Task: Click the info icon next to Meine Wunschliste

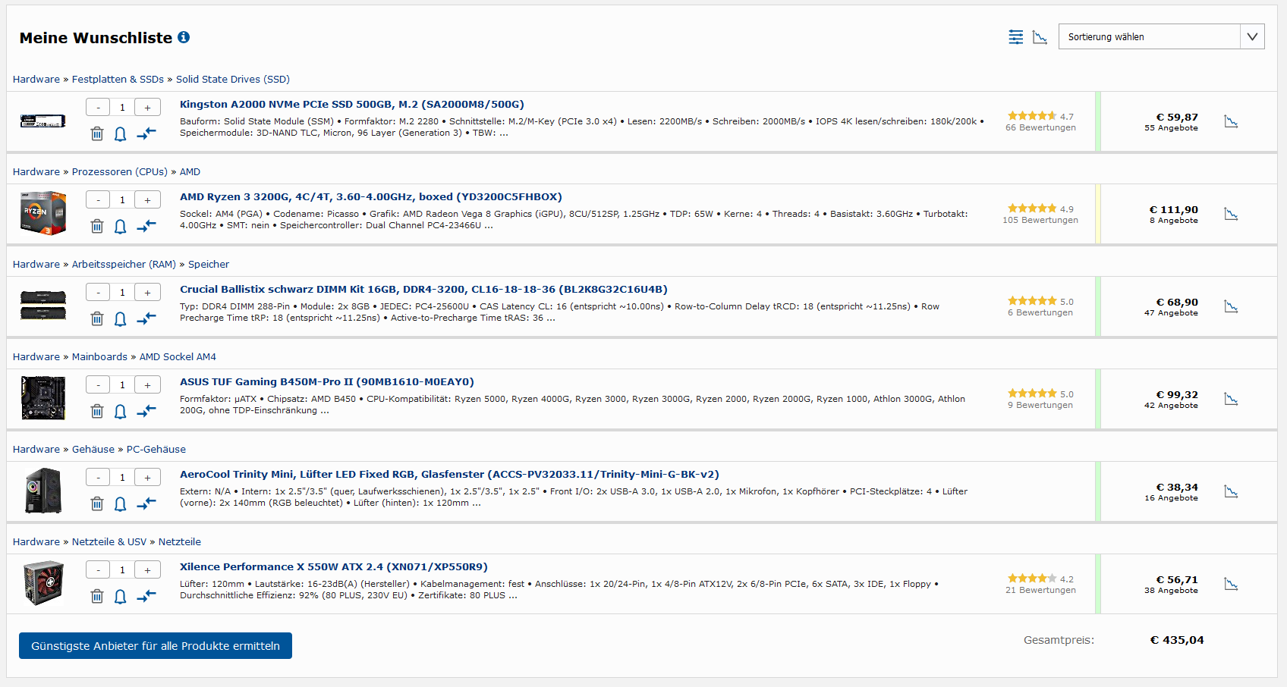Action: coord(184,37)
